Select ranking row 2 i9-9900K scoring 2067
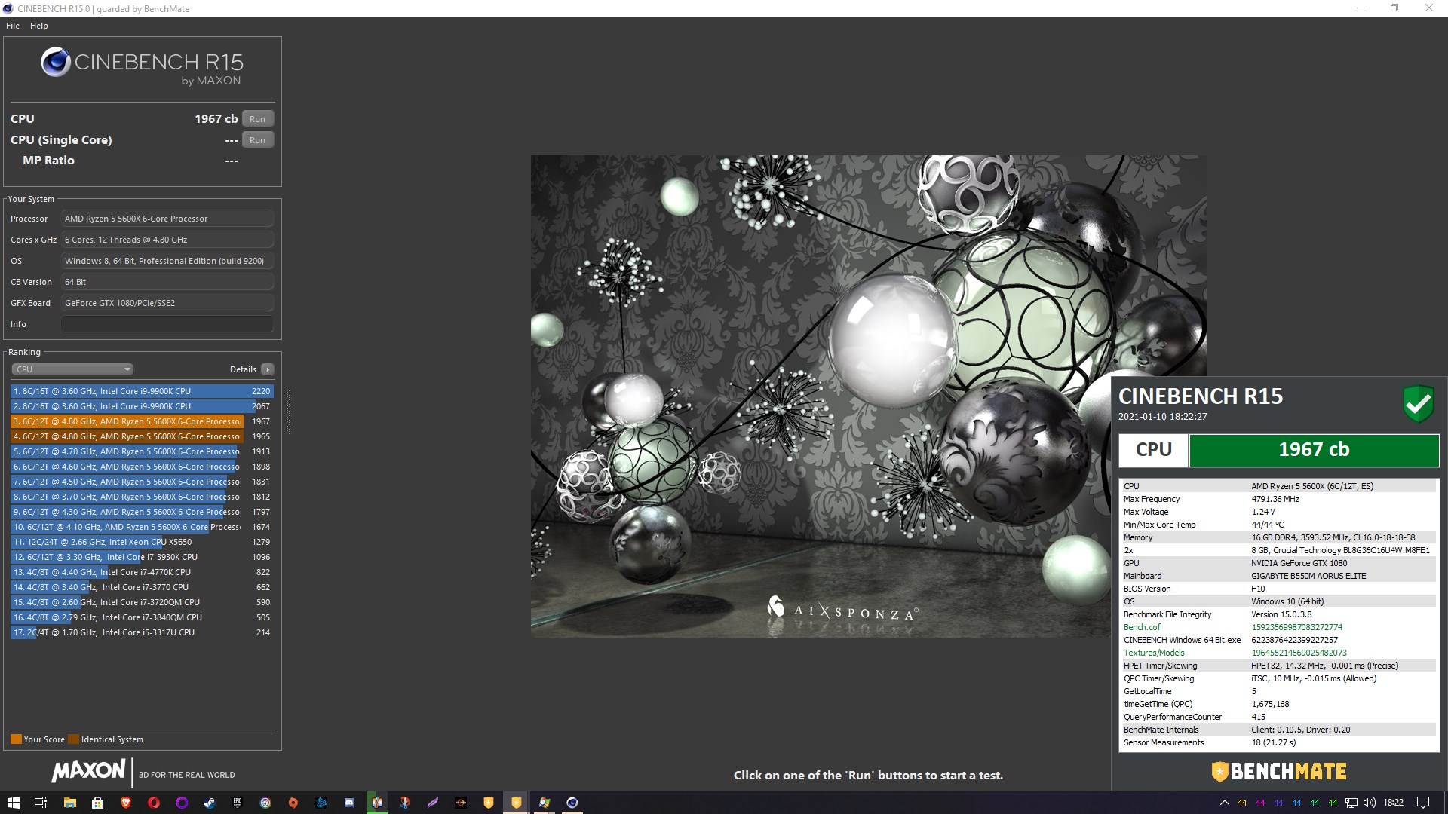Viewport: 1448px width, 814px height. tap(142, 406)
